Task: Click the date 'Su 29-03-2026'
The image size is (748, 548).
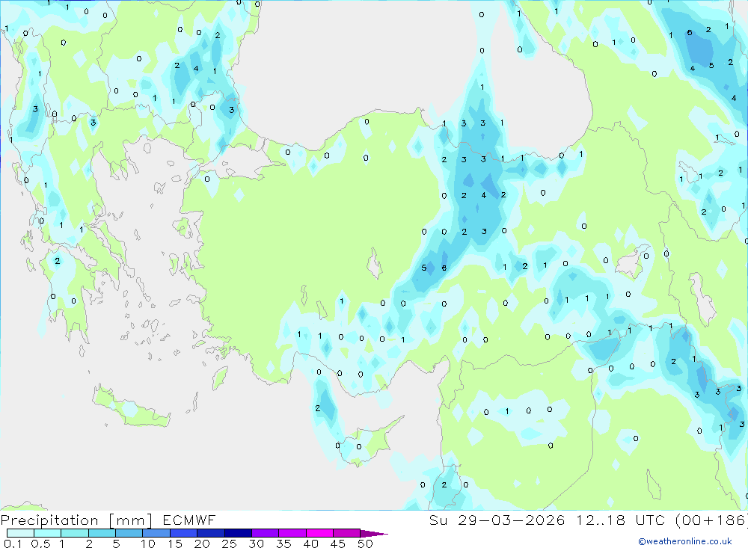Action: coord(497,520)
